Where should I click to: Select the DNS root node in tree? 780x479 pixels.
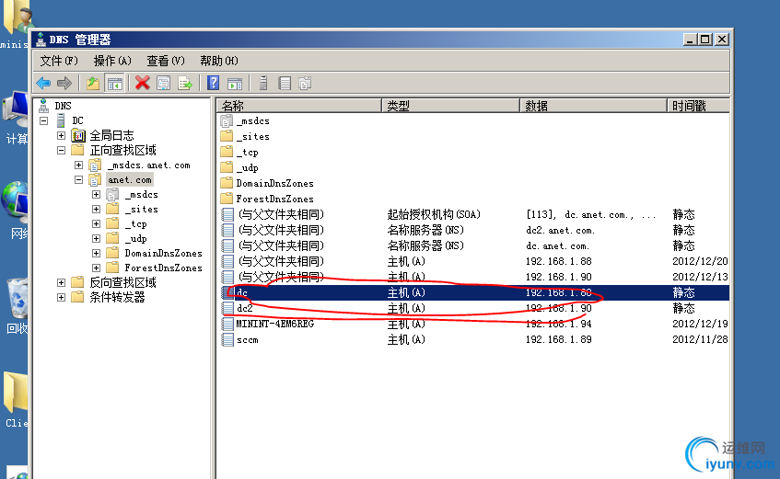pos(64,106)
